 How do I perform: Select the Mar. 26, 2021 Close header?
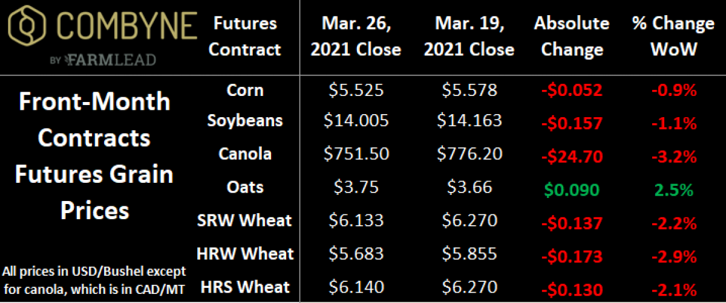pyautogui.click(x=356, y=36)
